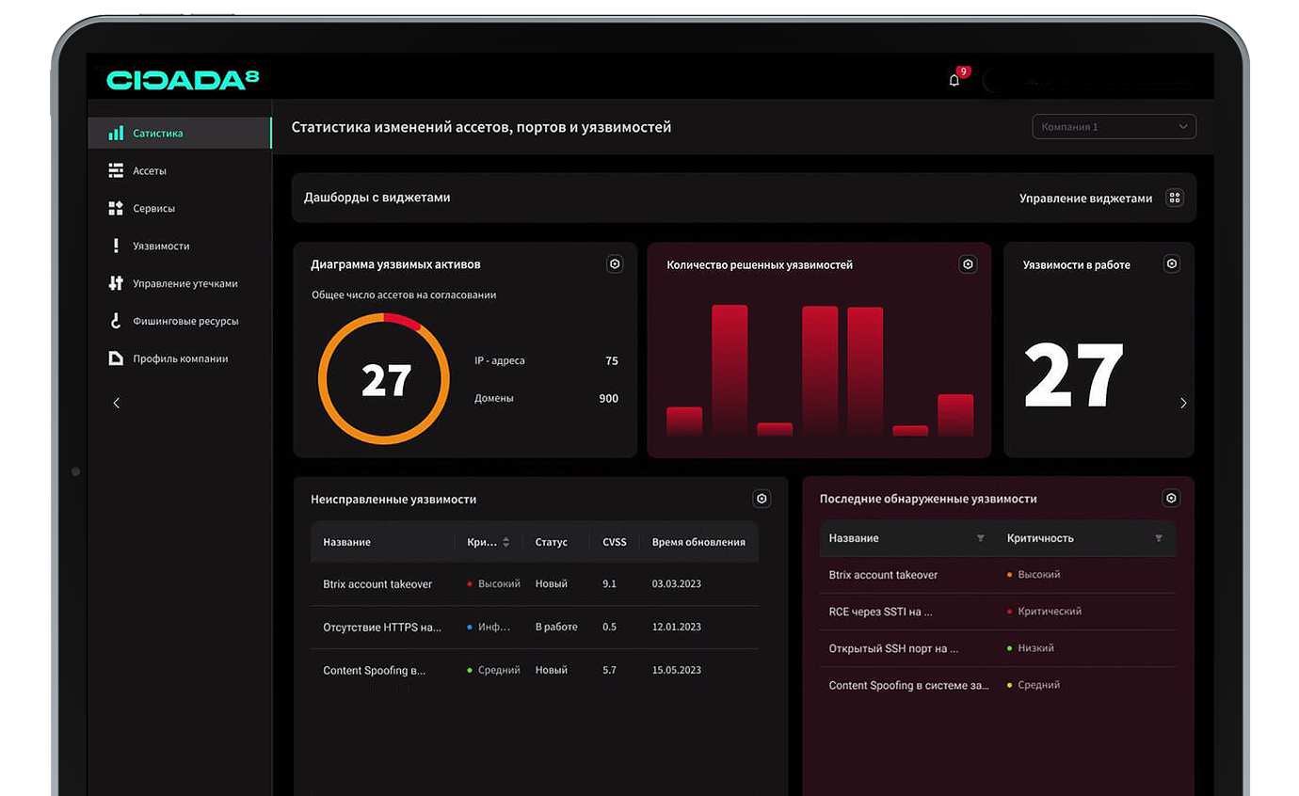Click the large 27 in Уязвимости в работе
Image resolution: width=1299 pixels, height=796 pixels.
click(x=1074, y=375)
